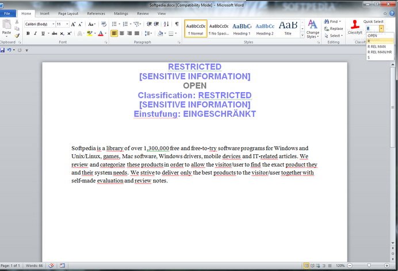Apply the red font color

(x=101, y=33)
